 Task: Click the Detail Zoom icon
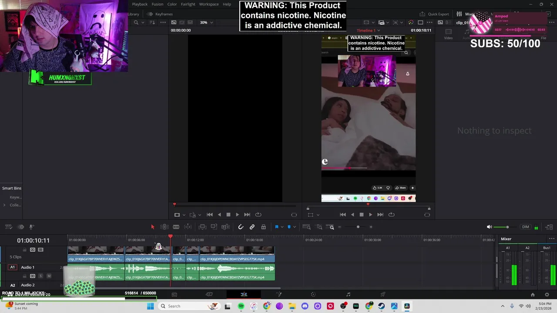tap(319, 227)
